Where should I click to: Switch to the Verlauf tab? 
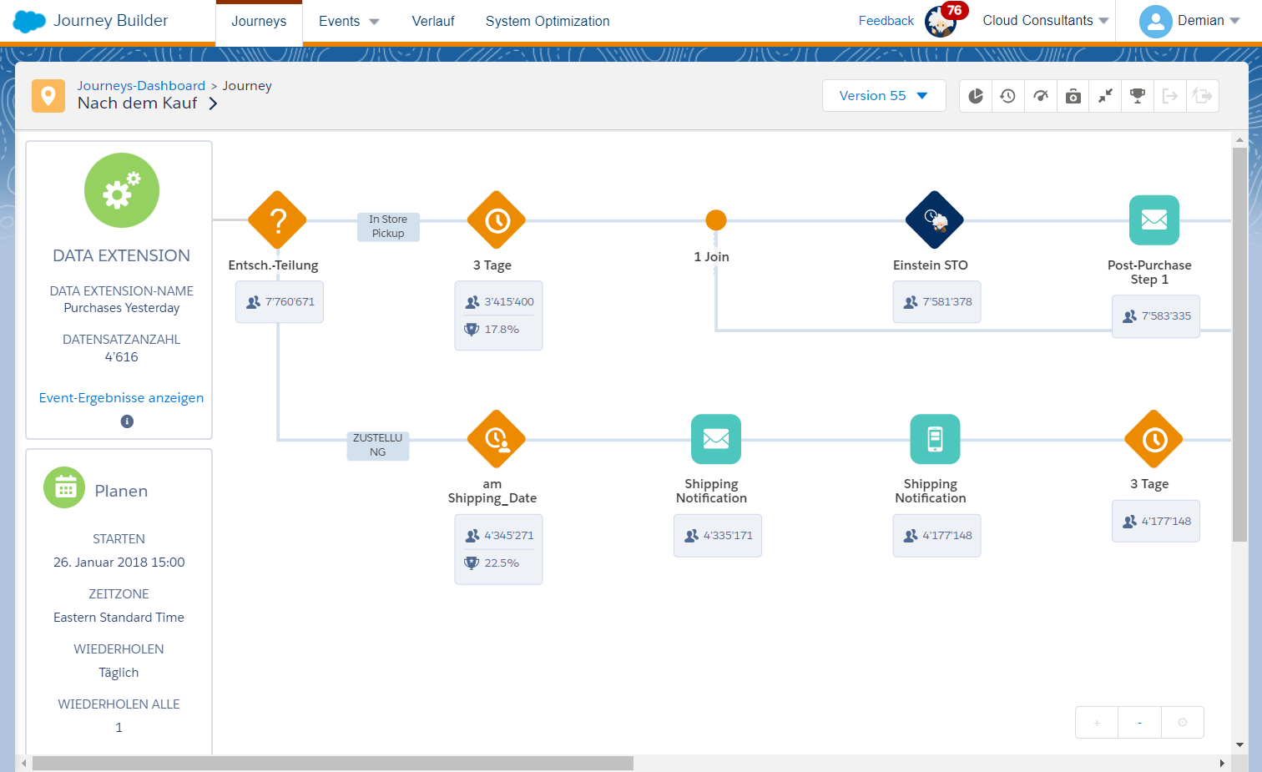pos(432,21)
